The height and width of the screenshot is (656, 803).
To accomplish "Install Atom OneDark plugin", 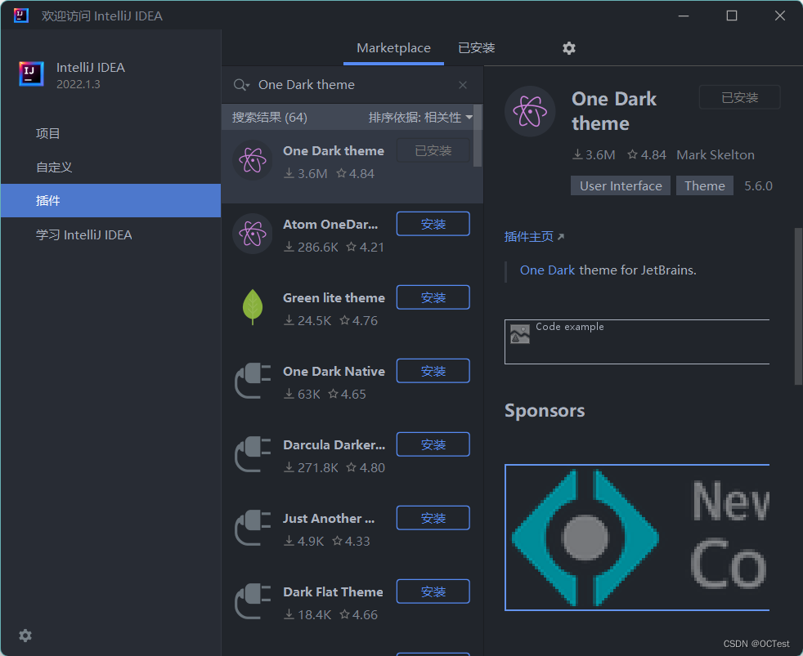I will point(433,224).
